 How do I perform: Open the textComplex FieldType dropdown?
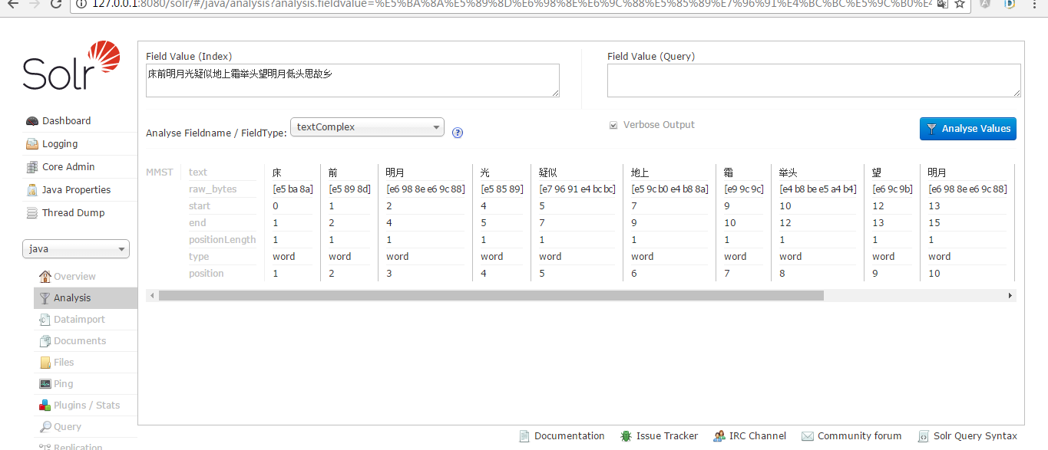tap(367, 126)
